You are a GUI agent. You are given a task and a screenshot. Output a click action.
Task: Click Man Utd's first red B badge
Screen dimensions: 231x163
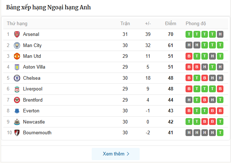tap(188, 56)
